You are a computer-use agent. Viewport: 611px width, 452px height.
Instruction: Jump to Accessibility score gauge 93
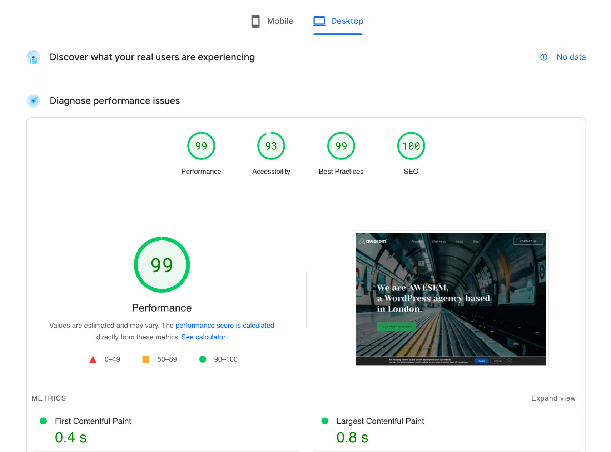271,146
